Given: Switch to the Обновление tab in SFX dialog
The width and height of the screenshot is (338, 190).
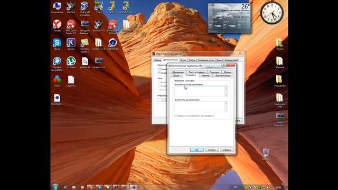Looking at the screenshot, I should (178, 72).
